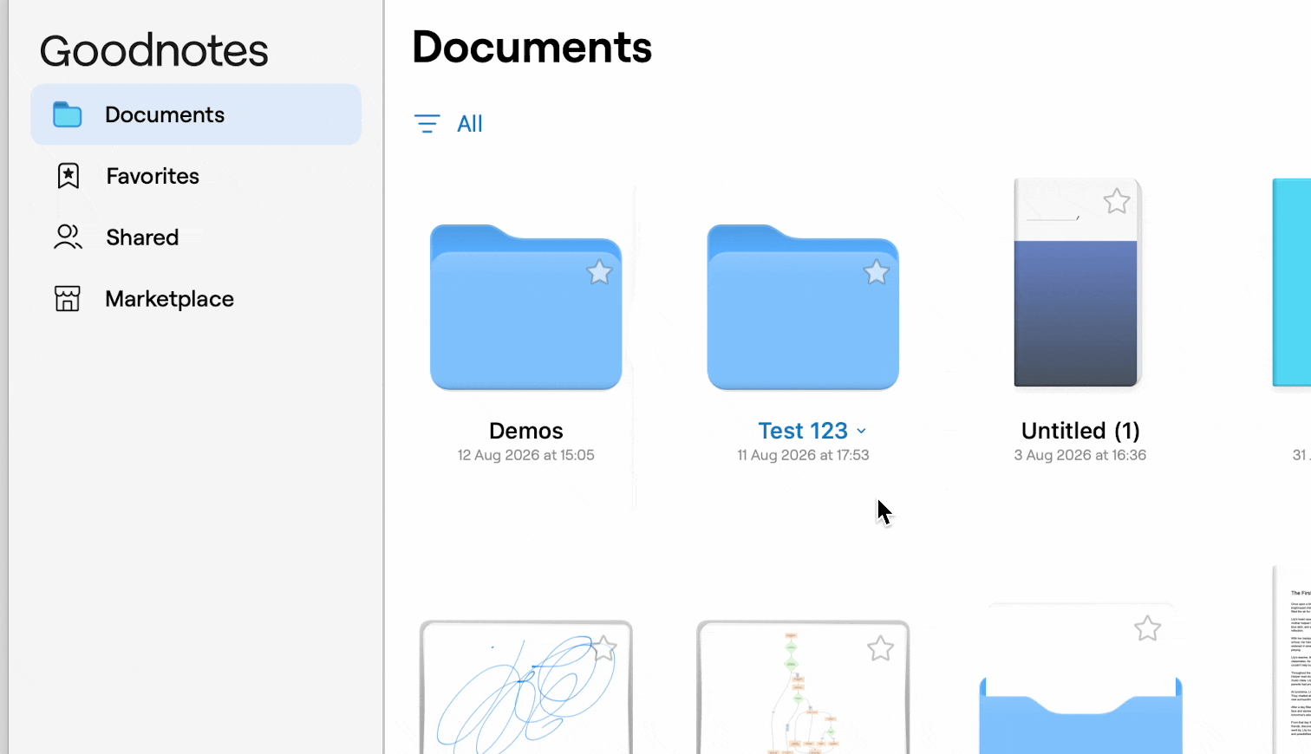Click the Goodnotes app title
The image size is (1311, 754).
tap(154, 50)
